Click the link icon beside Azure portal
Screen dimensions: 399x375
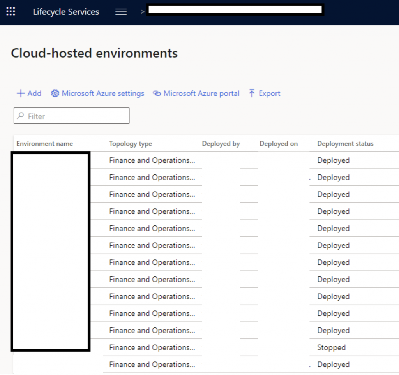[157, 93]
